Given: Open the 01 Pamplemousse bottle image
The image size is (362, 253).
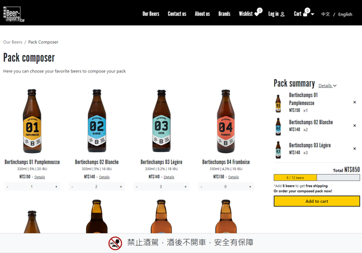Looking at the screenshot, I should pyautogui.click(x=32, y=121).
